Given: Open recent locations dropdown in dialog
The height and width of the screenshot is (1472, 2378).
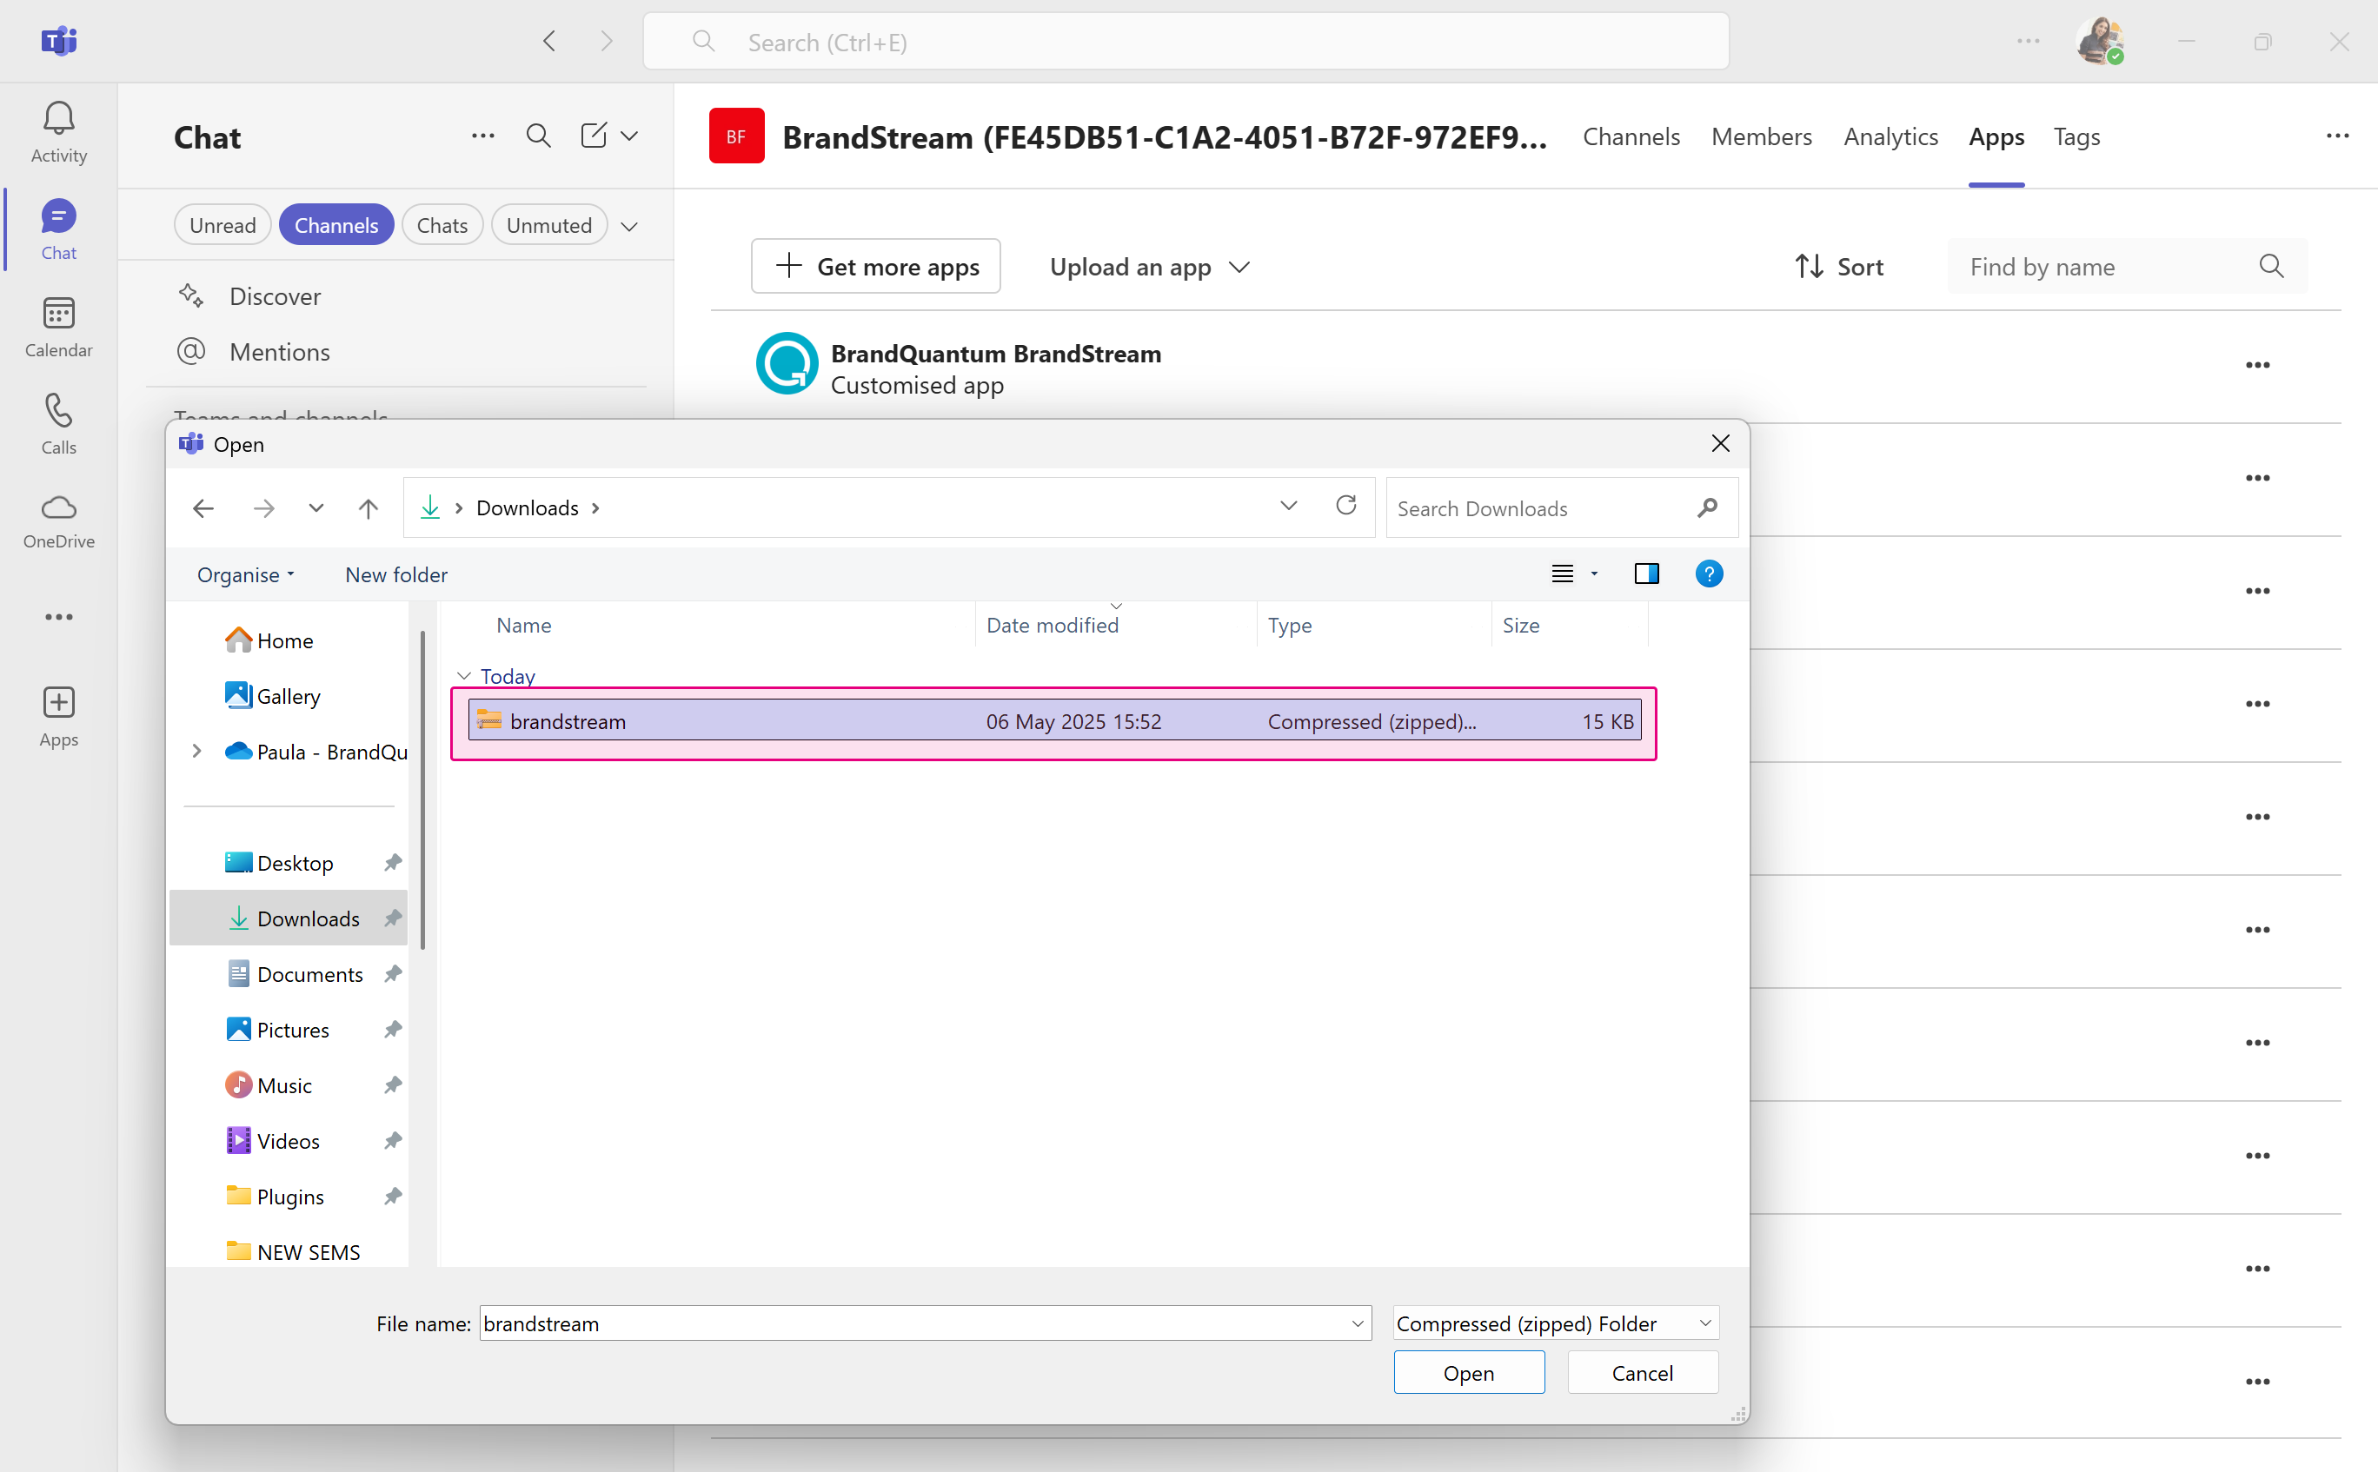Looking at the screenshot, I should 316,508.
